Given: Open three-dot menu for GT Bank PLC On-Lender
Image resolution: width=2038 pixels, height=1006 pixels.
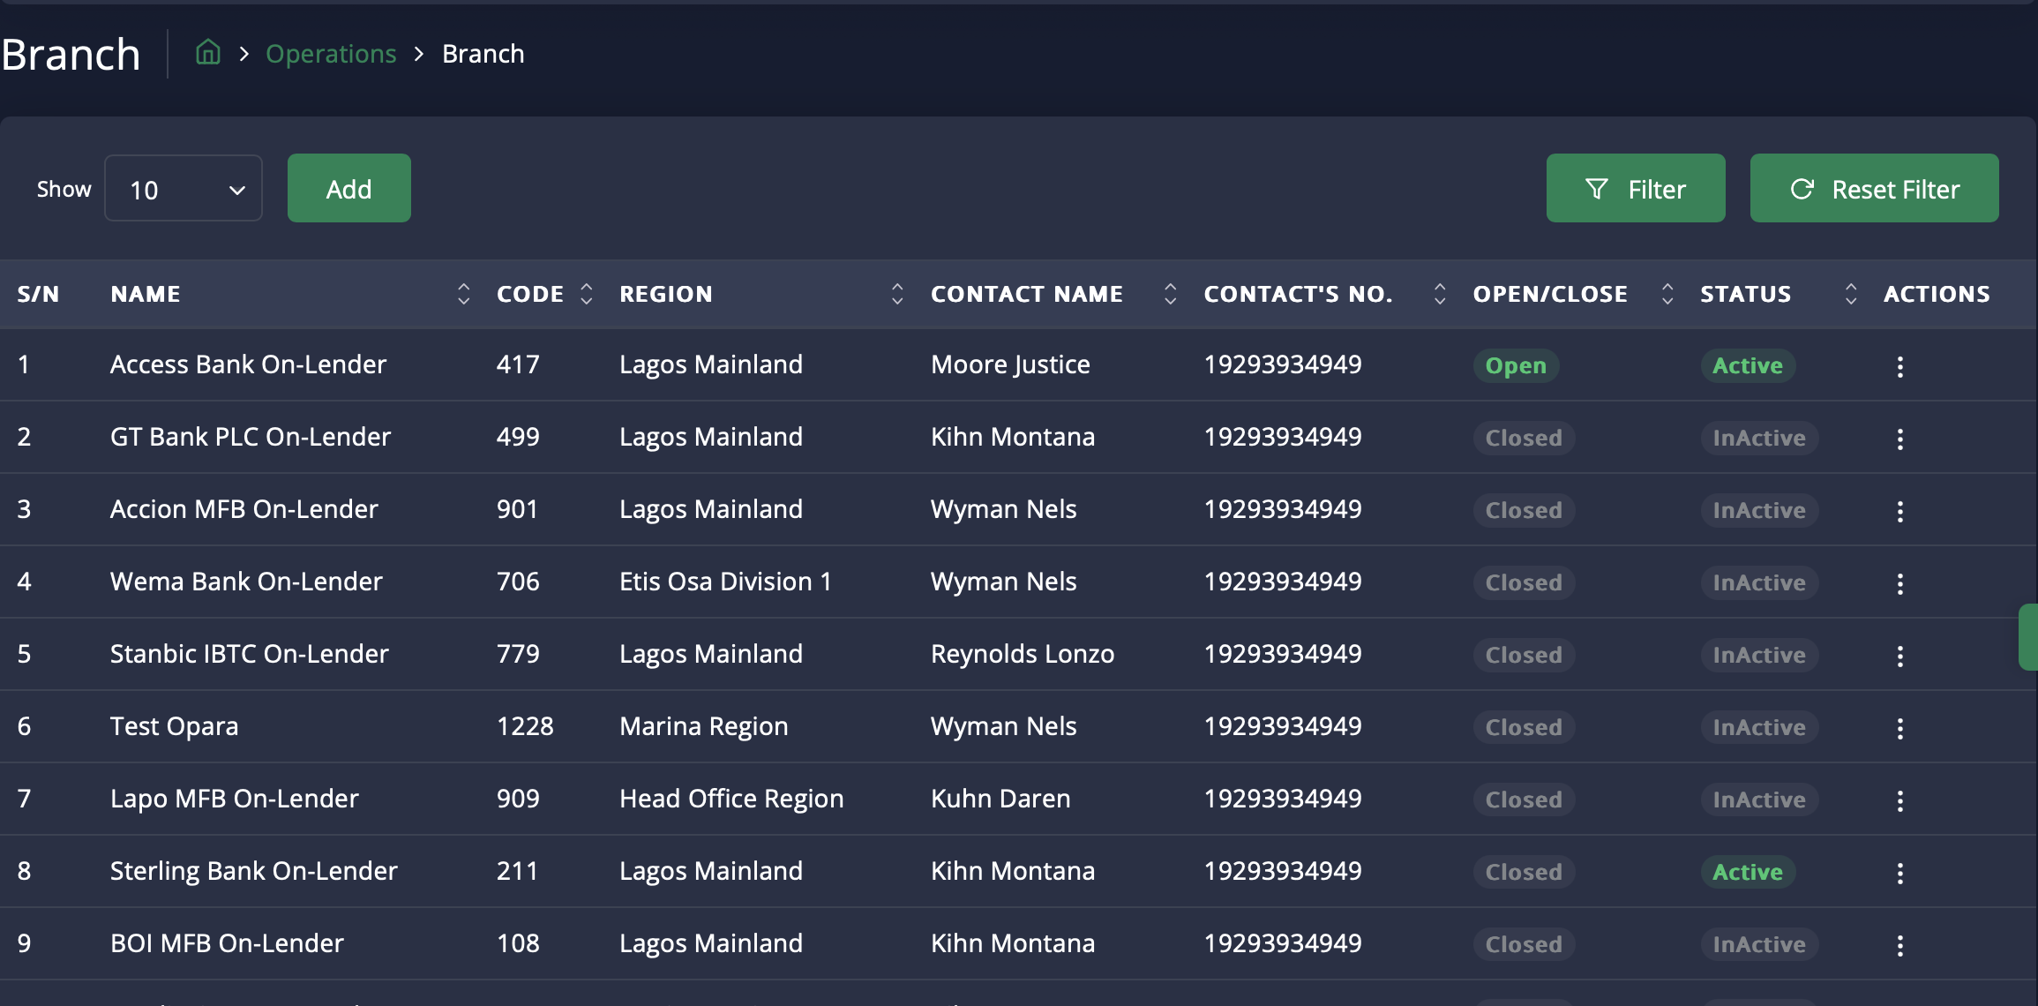Looking at the screenshot, I should 1899,439.
